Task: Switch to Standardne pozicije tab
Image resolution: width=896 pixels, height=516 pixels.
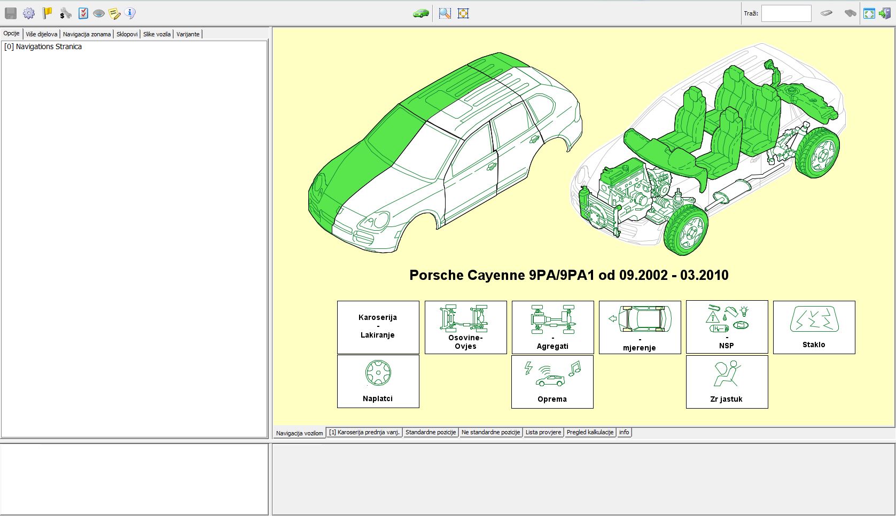Action: [x=431, y=432]
